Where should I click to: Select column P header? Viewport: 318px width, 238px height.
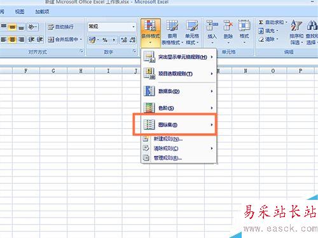point(300,71)
